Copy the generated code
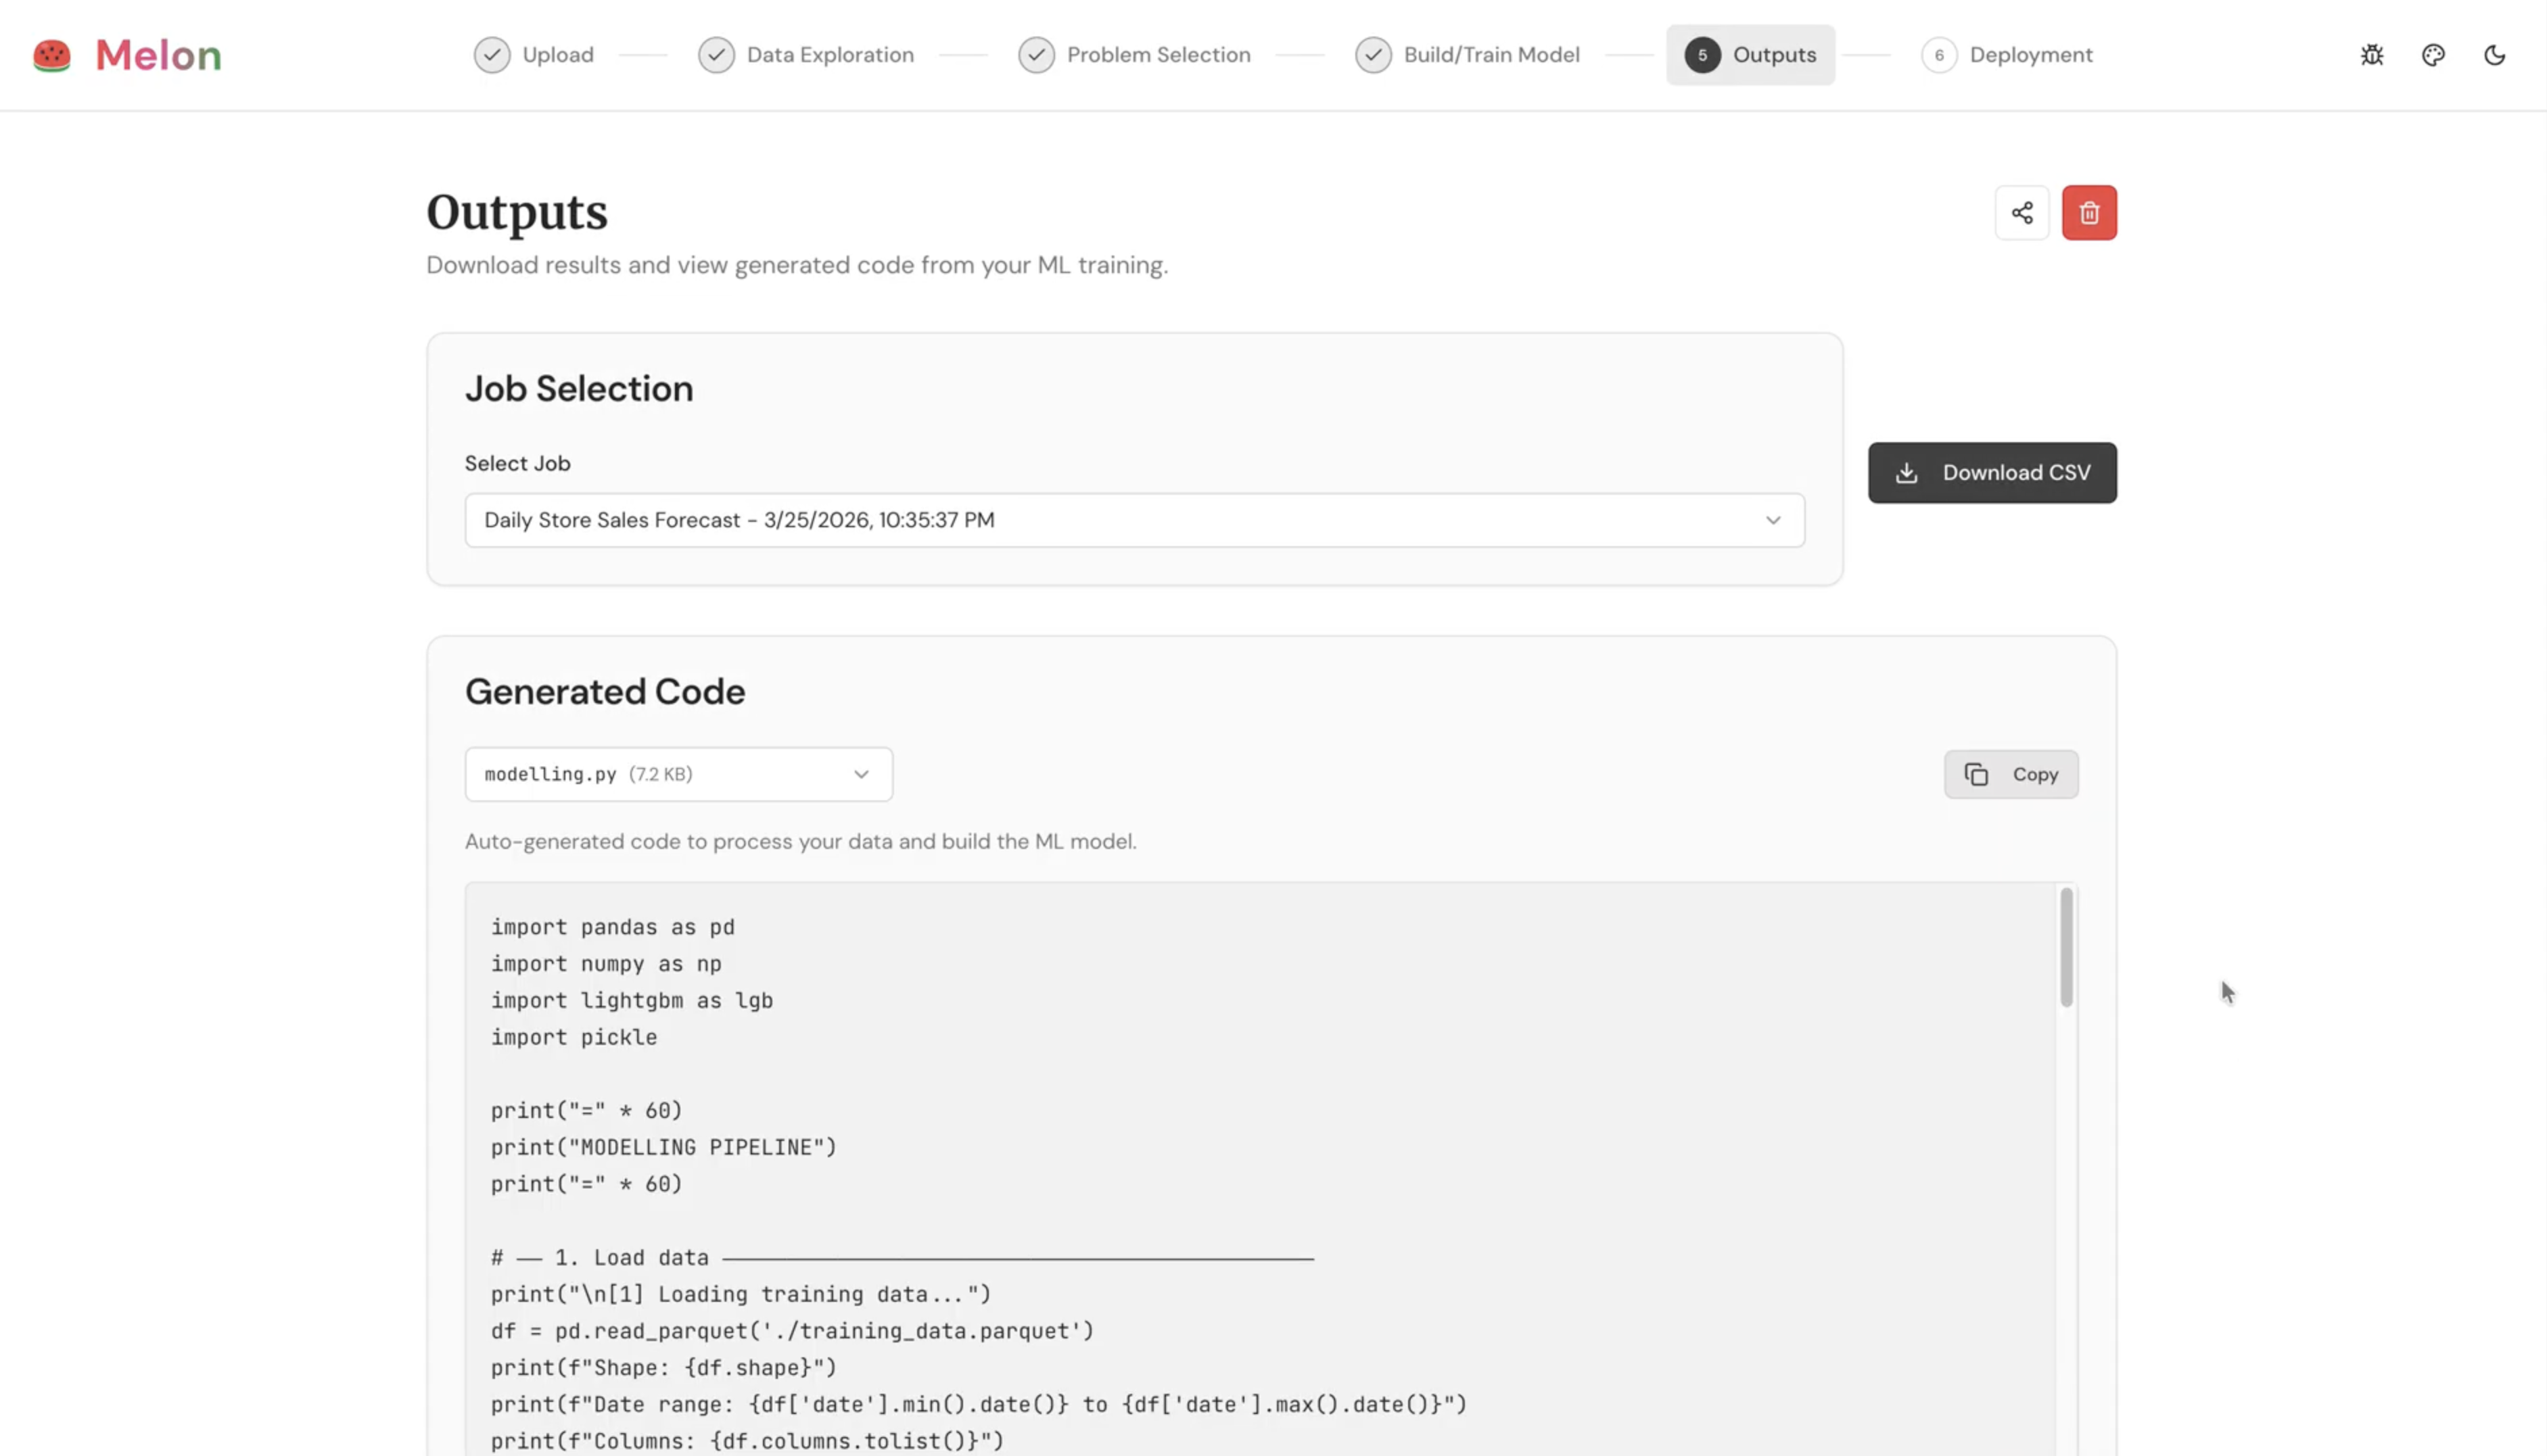 pos(2011,774)
